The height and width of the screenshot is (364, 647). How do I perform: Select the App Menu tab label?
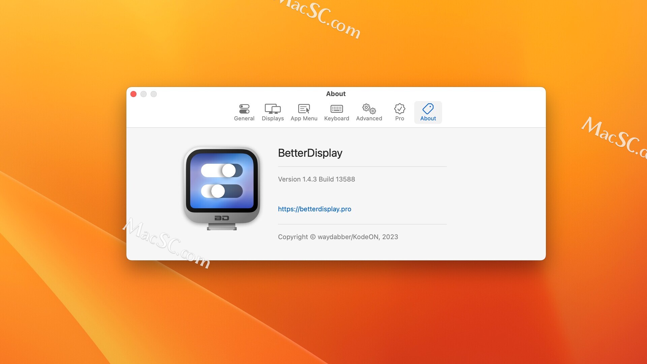[x=304, y=118]
